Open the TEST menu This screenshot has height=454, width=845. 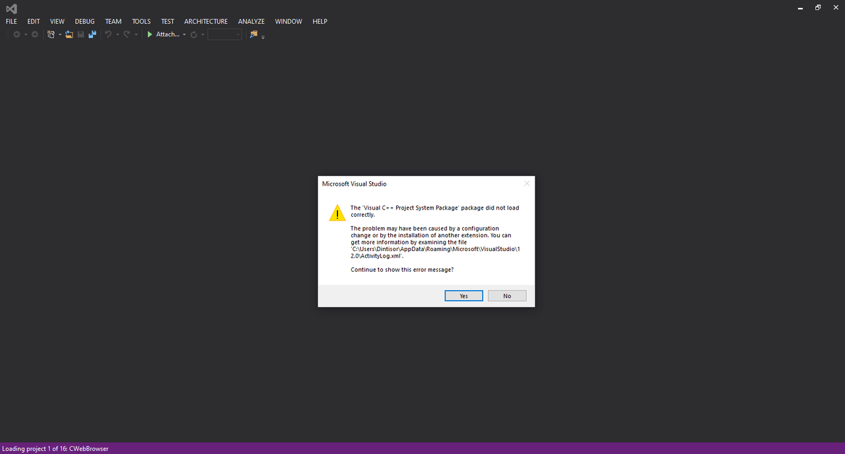[168, 21]
